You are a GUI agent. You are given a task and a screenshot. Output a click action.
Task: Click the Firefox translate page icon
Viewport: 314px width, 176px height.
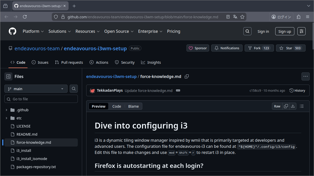[235, 17]
